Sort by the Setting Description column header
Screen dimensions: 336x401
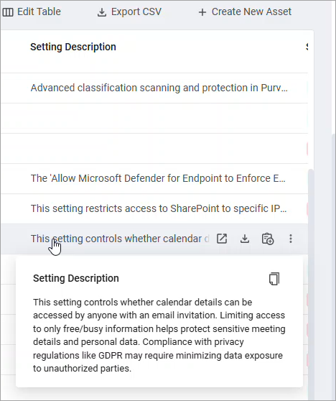pyautogui.click(x=73, y=47)
